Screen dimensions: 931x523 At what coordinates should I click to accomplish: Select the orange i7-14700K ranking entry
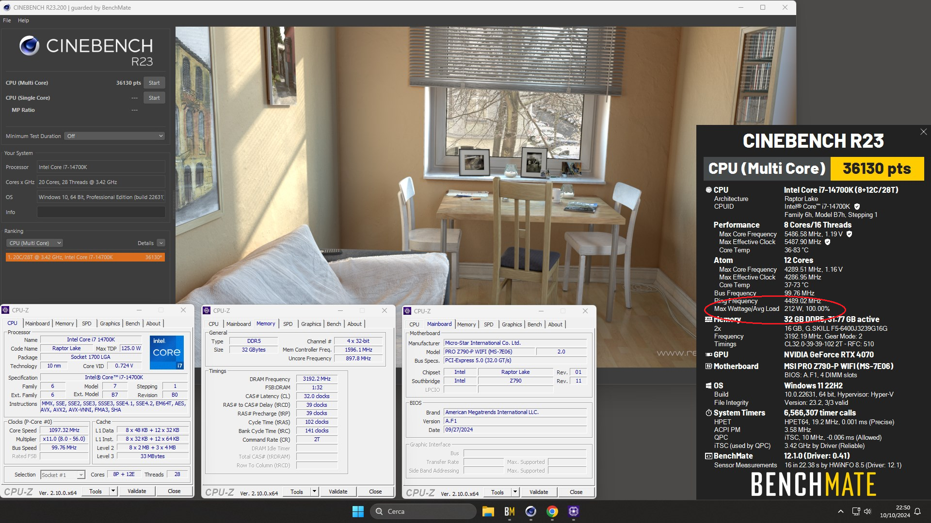click(85, 257)
